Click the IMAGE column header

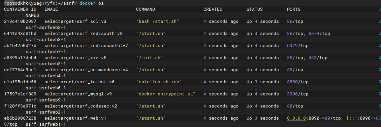51,9
